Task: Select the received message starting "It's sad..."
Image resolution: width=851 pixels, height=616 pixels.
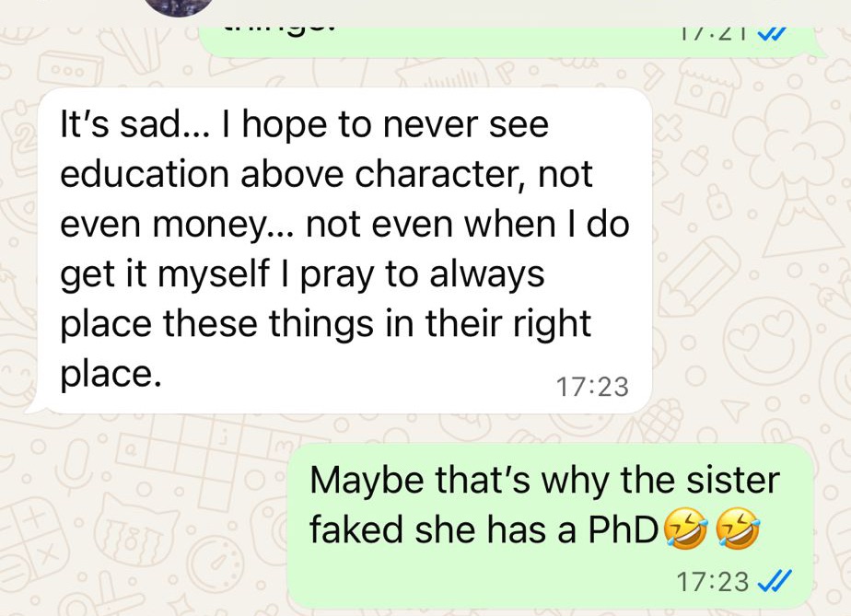Action: (344, 250)
